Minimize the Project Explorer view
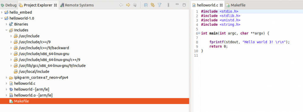This screenshot has width=303, height=112. (x=177, y=4)
